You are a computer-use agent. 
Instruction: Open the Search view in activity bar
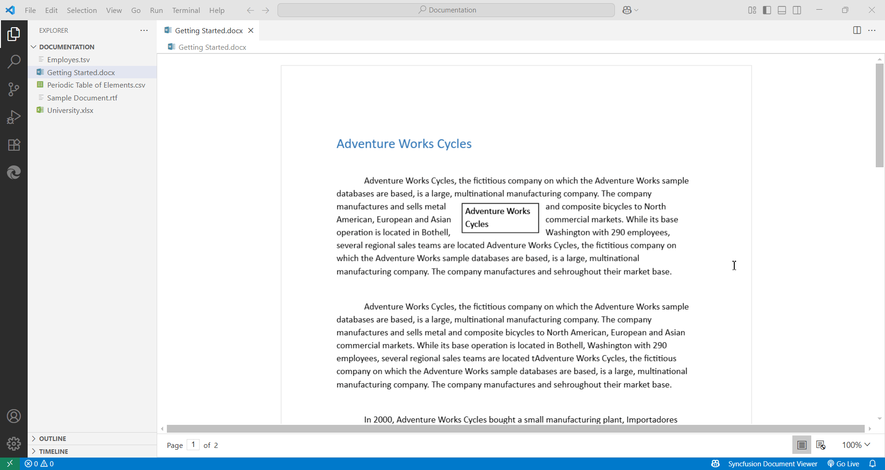coord(14,61)
